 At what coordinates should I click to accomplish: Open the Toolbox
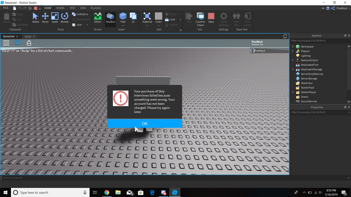110,18
